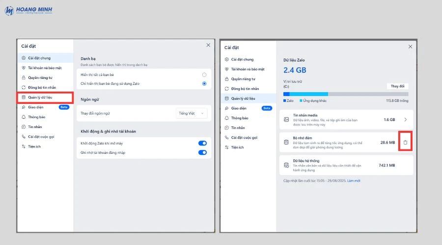
Task: Click the database icon of Quản lý dữ liệu in right window
Action: (x=226, y=98)
